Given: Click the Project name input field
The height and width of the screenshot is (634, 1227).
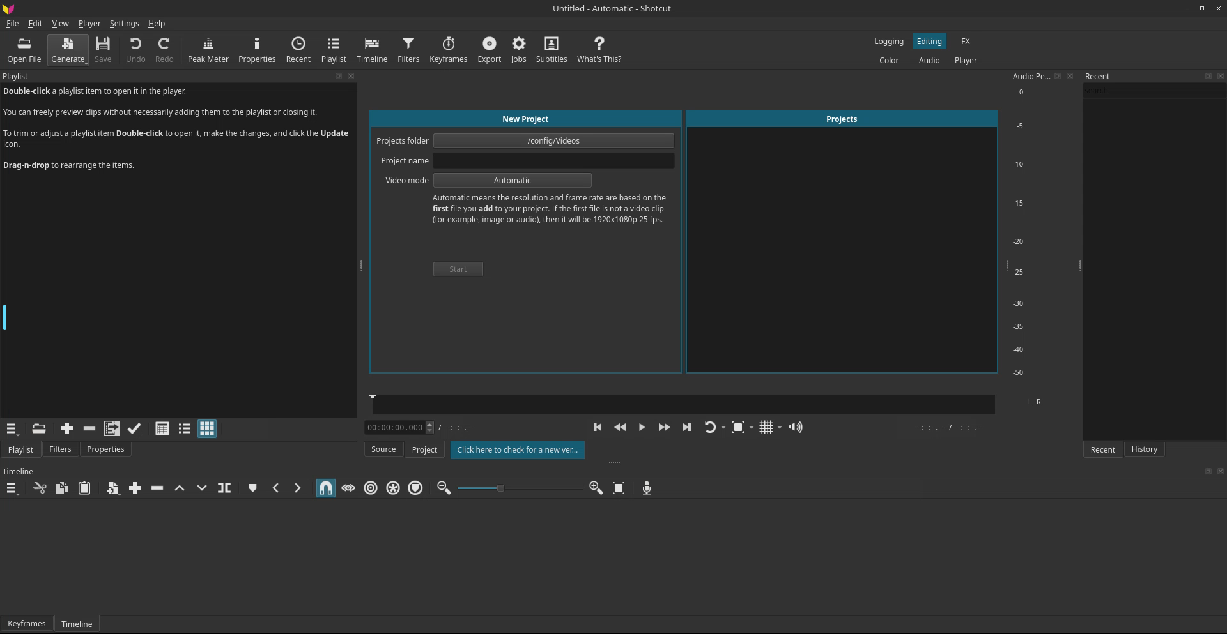Looking at the screenshot, I should [553, 161].
